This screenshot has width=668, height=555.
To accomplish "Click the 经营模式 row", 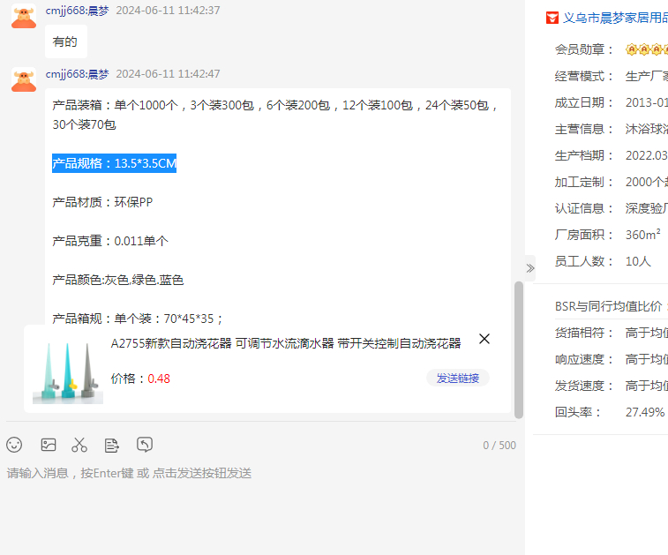I will (x=612, y=76).
